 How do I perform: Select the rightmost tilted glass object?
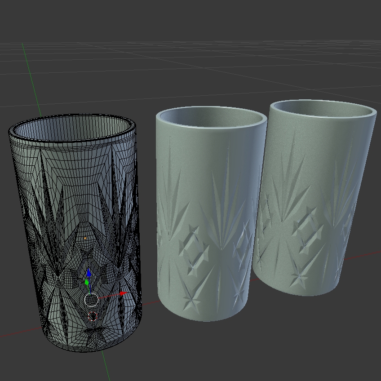click(314, 197)
